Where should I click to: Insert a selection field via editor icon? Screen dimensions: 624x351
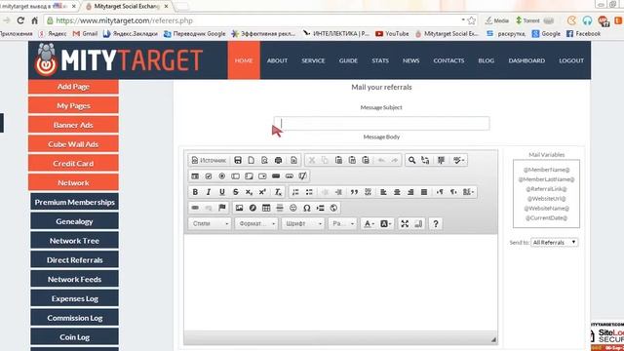click(x=262, y=175)
